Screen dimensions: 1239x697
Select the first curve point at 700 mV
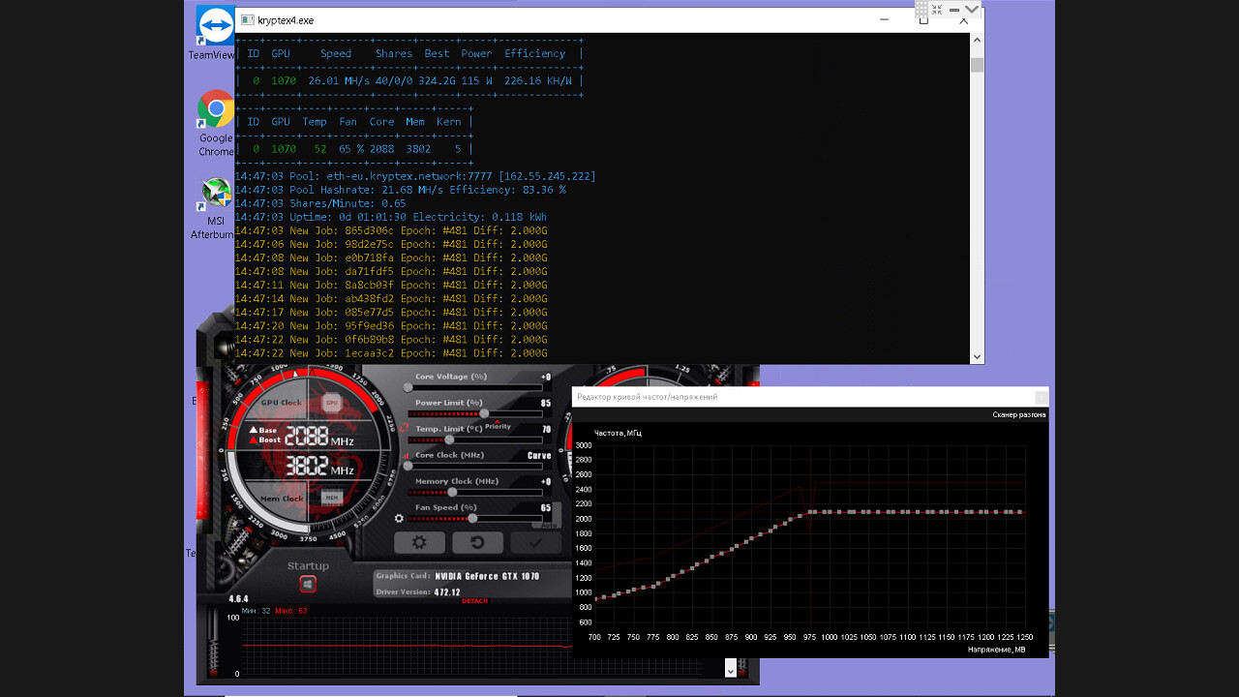click(x=597, y=598)
